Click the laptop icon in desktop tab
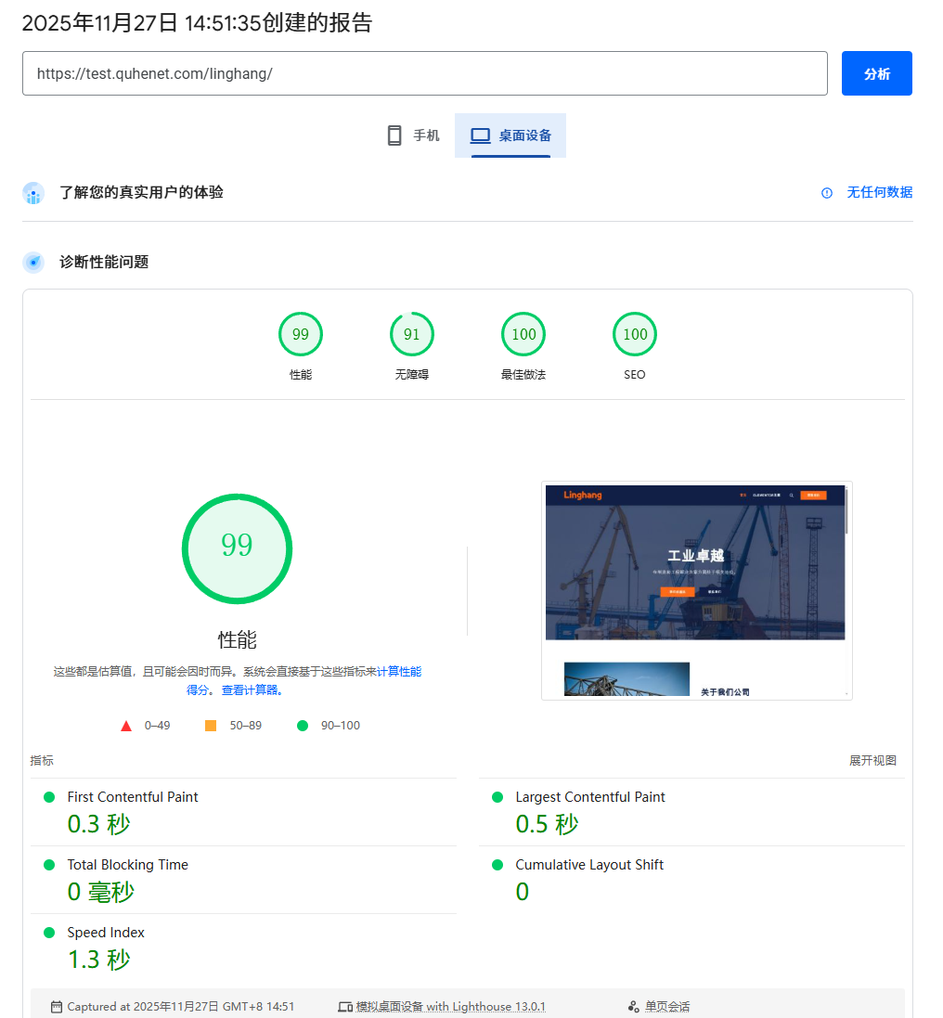The width and height of the screenshot is (943, 1018). pyautogui.click(x=480, y=135)
